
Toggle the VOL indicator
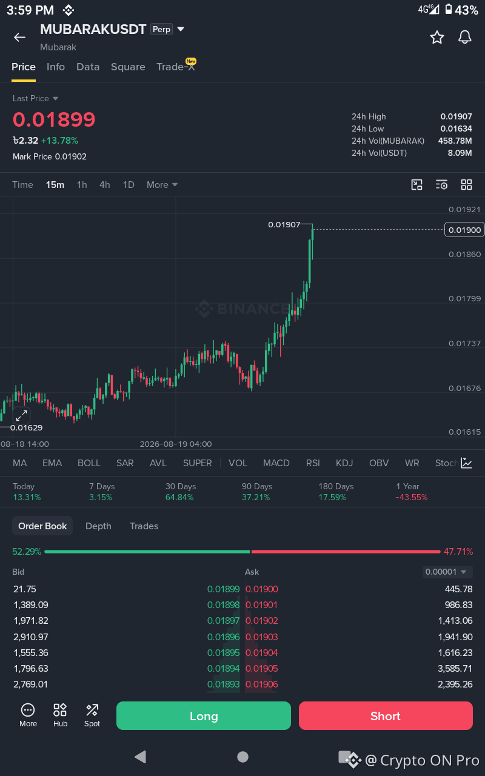pos(238,463)
